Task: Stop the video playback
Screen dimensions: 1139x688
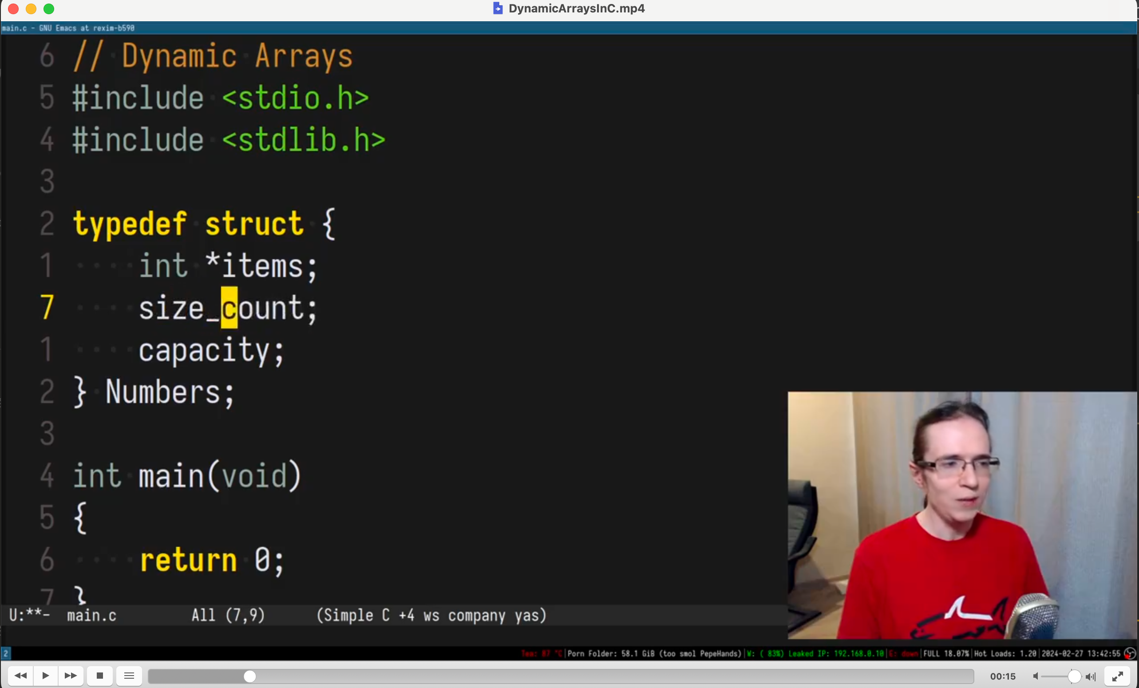Action: [99, 676]
